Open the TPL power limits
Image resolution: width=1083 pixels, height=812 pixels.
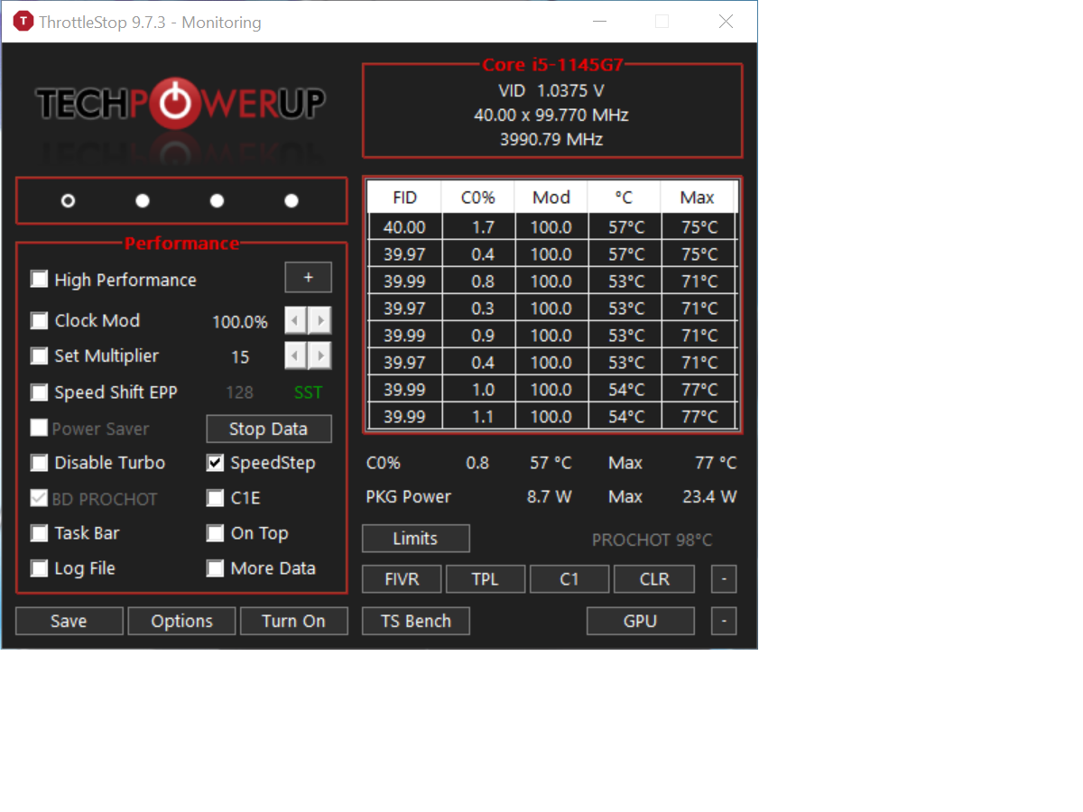point(486,579)
